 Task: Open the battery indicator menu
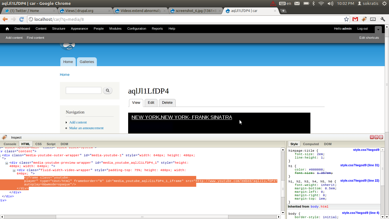[306, 3]
